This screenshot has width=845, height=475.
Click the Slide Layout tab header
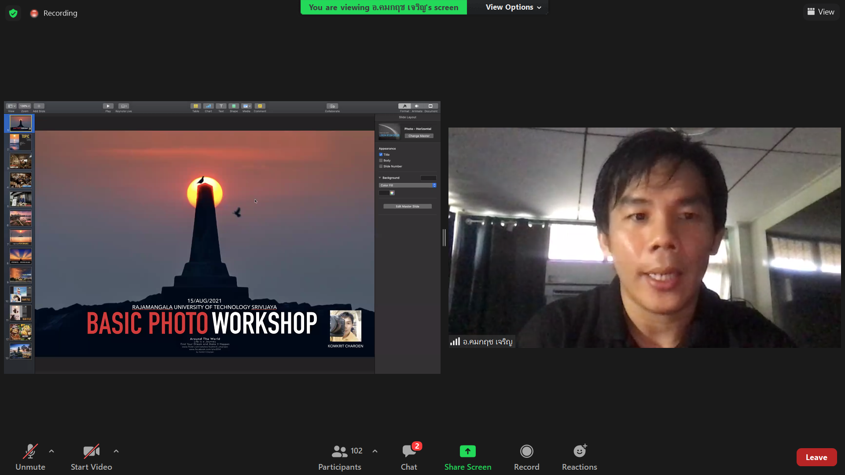click(x=408, y=117)
